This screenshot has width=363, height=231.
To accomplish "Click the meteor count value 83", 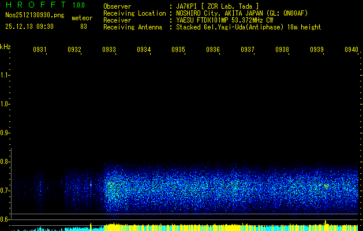I will (84, 27).
